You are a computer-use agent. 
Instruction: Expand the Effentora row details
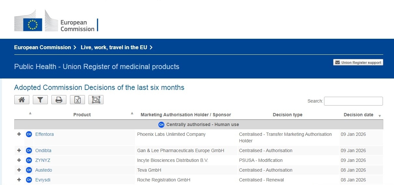coord(19,134)
